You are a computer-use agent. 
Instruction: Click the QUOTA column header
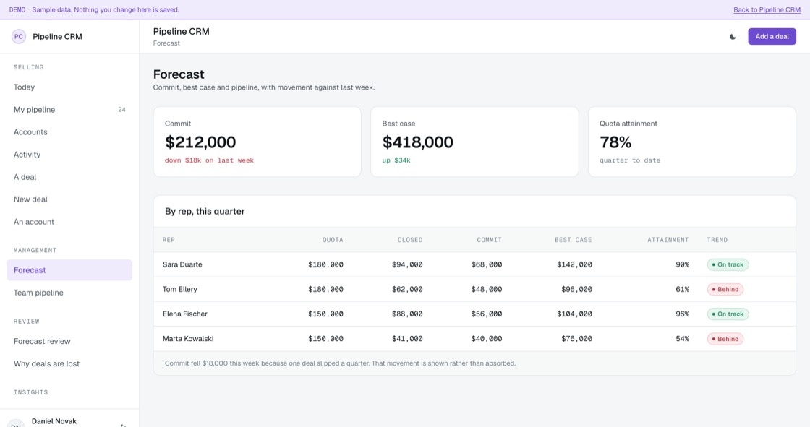(333, 240)
